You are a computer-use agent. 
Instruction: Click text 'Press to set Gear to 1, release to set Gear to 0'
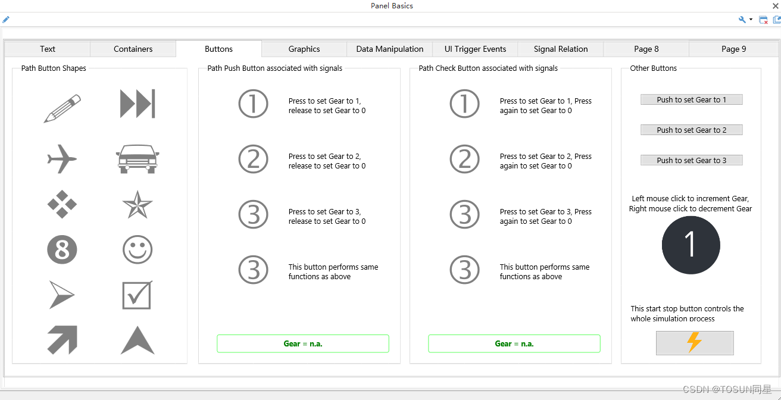(x=327, y=106)
